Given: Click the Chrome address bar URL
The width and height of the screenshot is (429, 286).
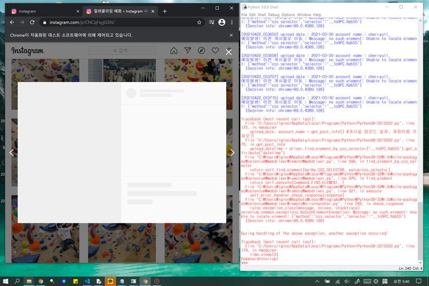Looking at the screenshot, I should (x=82, y=22).
